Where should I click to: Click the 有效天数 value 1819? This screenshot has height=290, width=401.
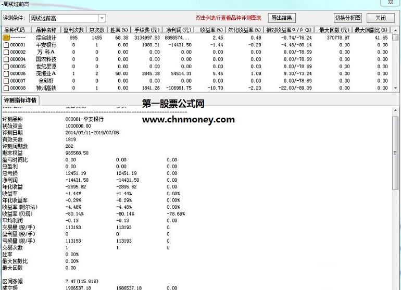[71, 140]
